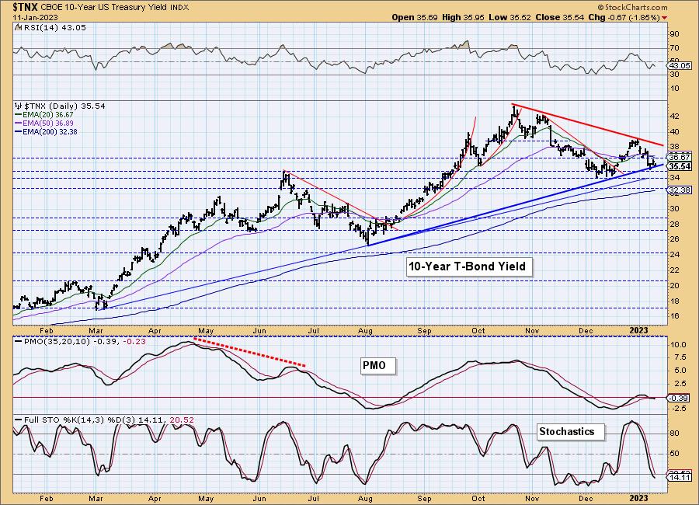The height and width of the screenshot is (505, 699).
Task: Click the $TNX ticker symbol in the title
Action: pos(26,7)
